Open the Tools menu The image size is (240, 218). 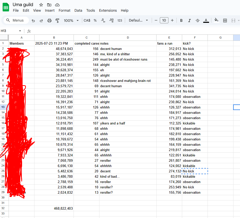click(91, 10)
